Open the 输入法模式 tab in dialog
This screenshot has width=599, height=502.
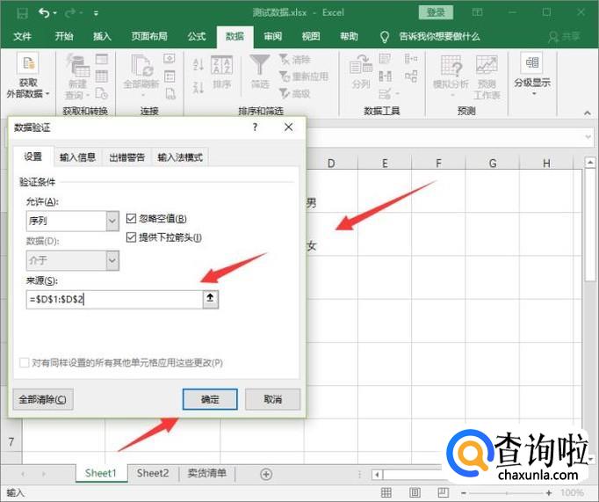click(x=180, y=157)
